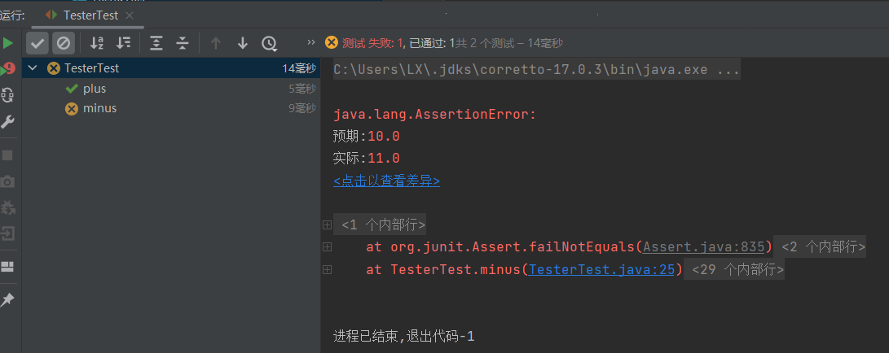Image resolution: width=889 pixels, height=353 pixels.
Task: Open the test history clock icon
Action: [269, 43]
